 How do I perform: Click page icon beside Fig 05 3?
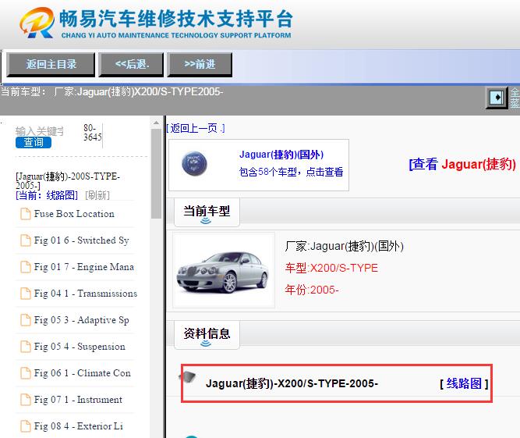pyautogui.click(x=25, y=320)
